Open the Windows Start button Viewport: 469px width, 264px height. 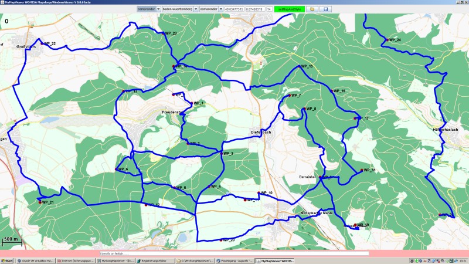click(8, 260)
